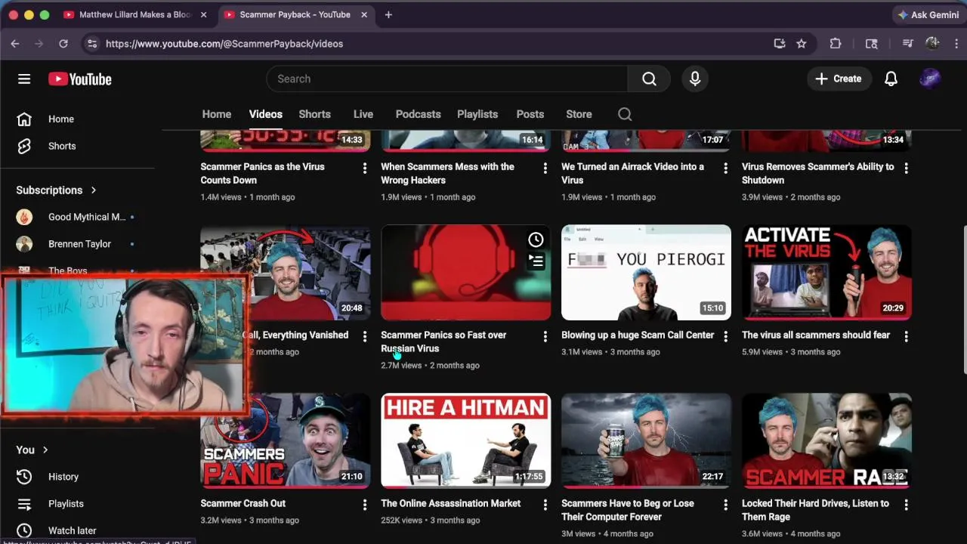967x544 pixels.
Task: Open options for Scammer Panics as the Virus Counts Down
Action: (x=365, y=168)
